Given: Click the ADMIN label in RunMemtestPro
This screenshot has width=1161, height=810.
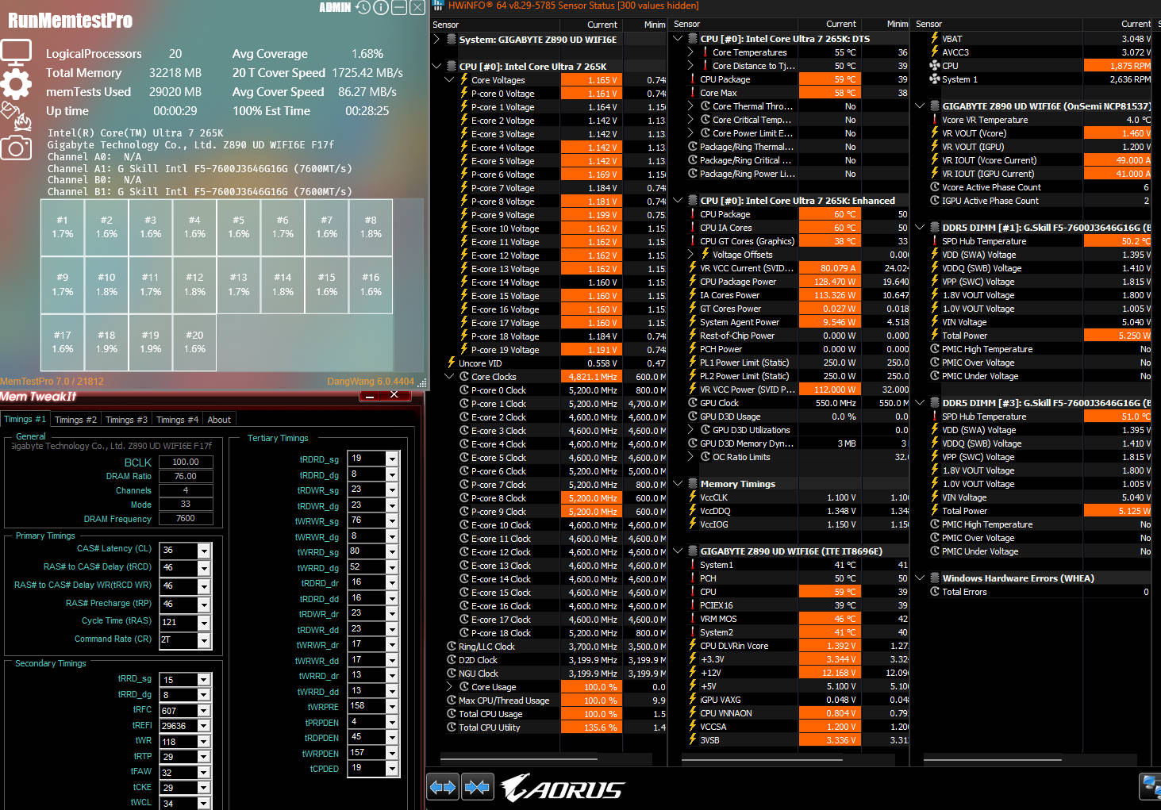Looking at the screenshot, I should point(335,7).
